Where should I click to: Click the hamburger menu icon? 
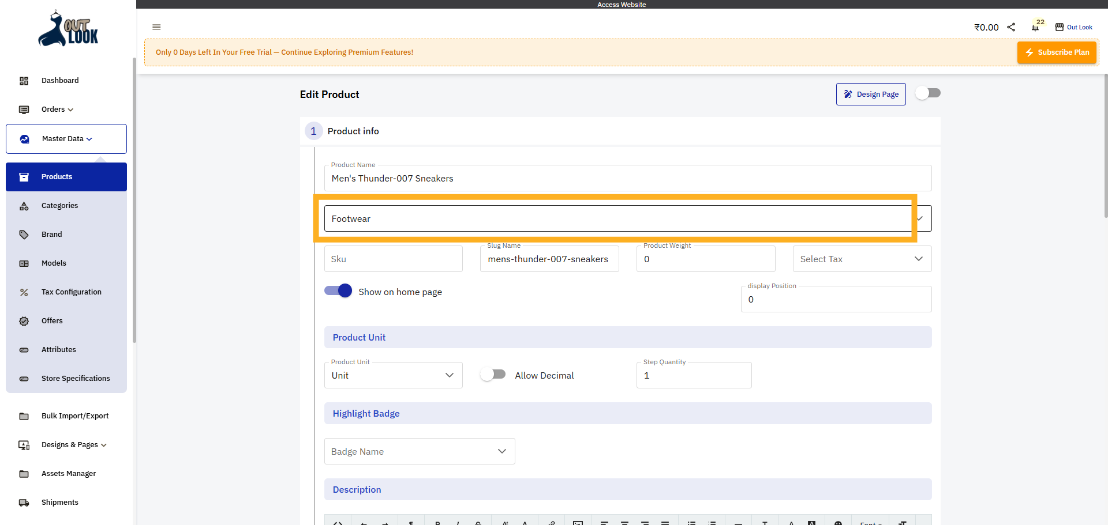pos(156,27)
